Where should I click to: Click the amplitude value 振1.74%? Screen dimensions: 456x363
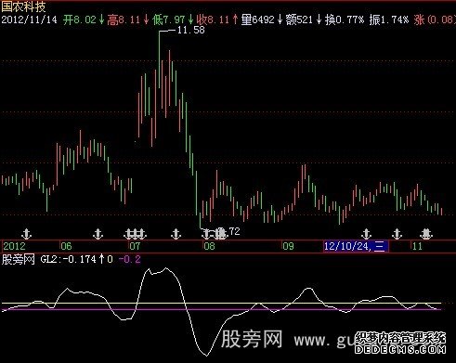(x=389, y=20)
